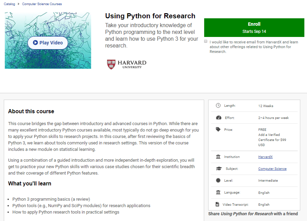
Task: Click the Language row icon
Action: pyautogui.click(x=218, y=193)
